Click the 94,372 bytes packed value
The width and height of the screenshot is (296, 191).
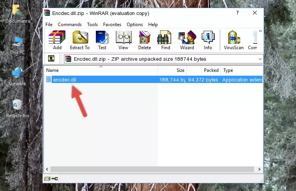(x=203, y=80)
